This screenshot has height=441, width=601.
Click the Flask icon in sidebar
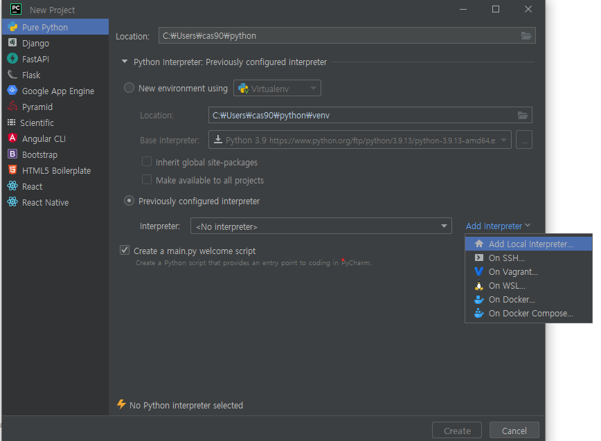click(12, 74)
